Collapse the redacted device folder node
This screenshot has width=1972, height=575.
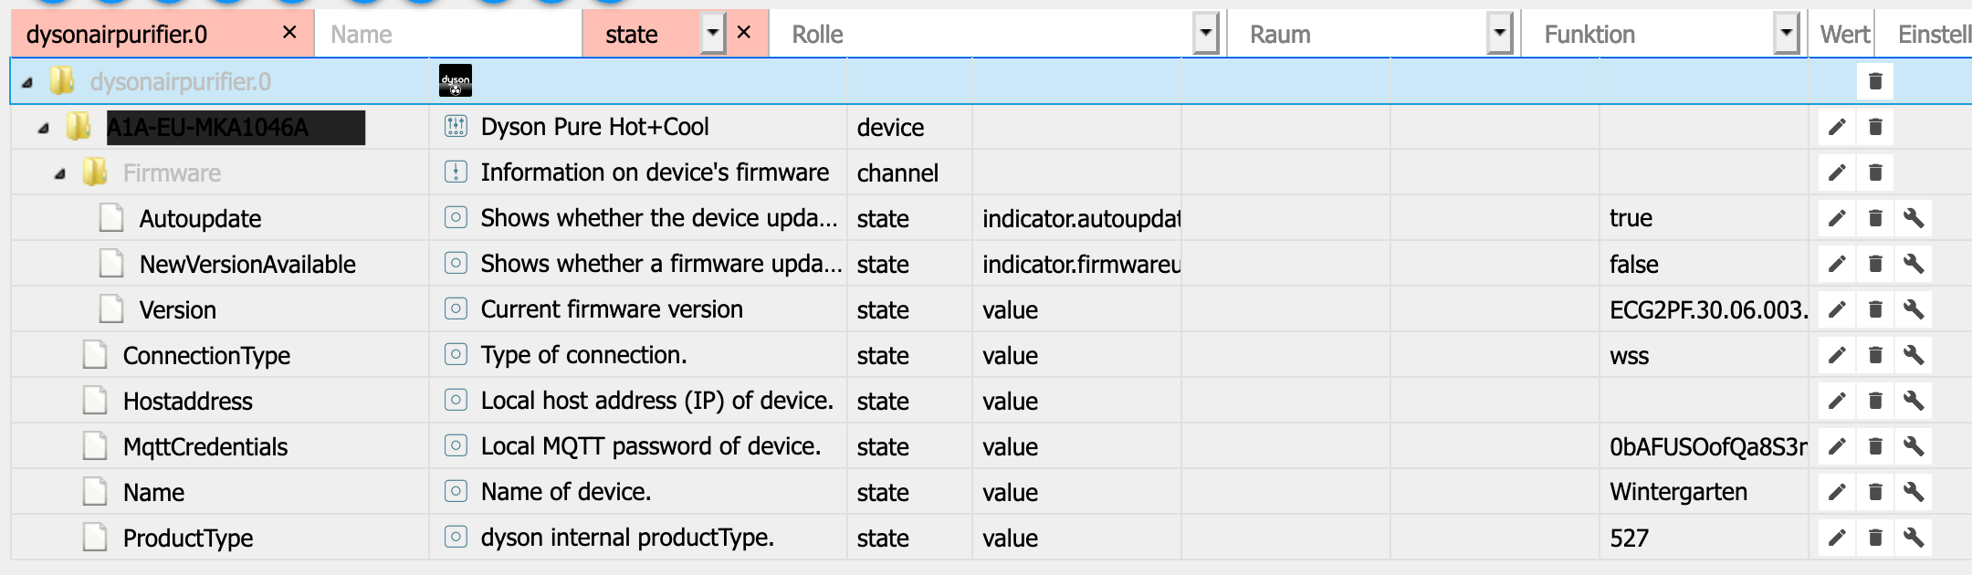tap(43, 129)
